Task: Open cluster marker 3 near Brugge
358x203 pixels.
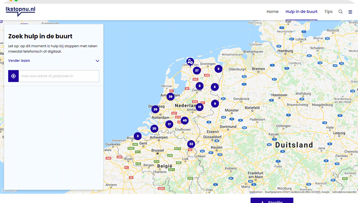Action: (138, 136)
